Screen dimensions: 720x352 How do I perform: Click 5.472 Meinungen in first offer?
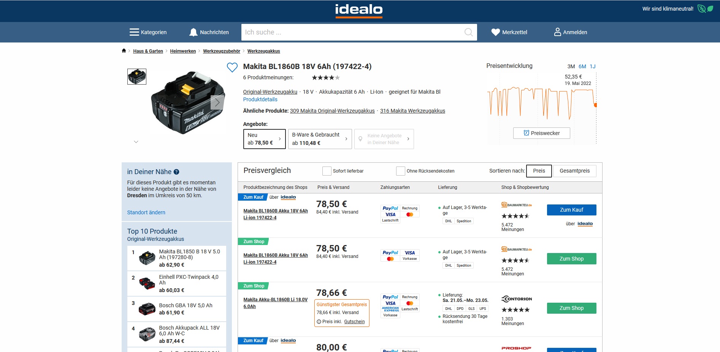tap(512, 227)
